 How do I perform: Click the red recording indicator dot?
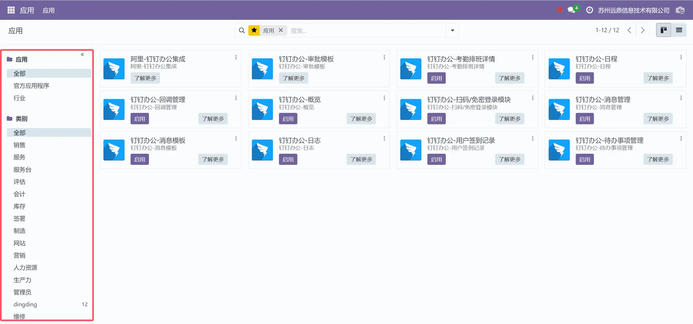(559, 10)
